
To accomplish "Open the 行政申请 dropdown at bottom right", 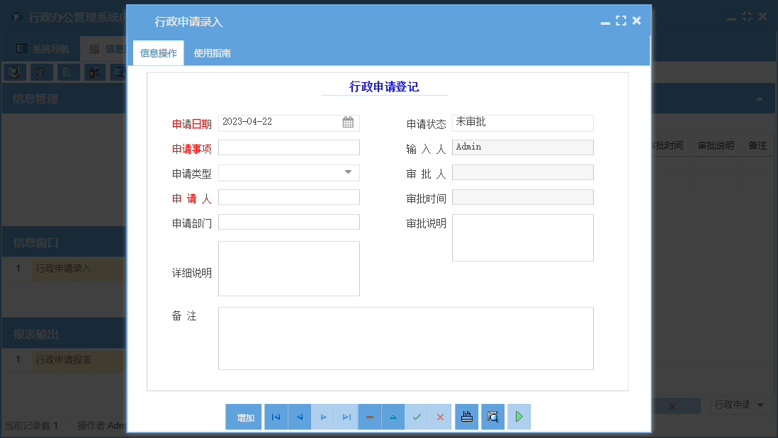I will 740,405.
